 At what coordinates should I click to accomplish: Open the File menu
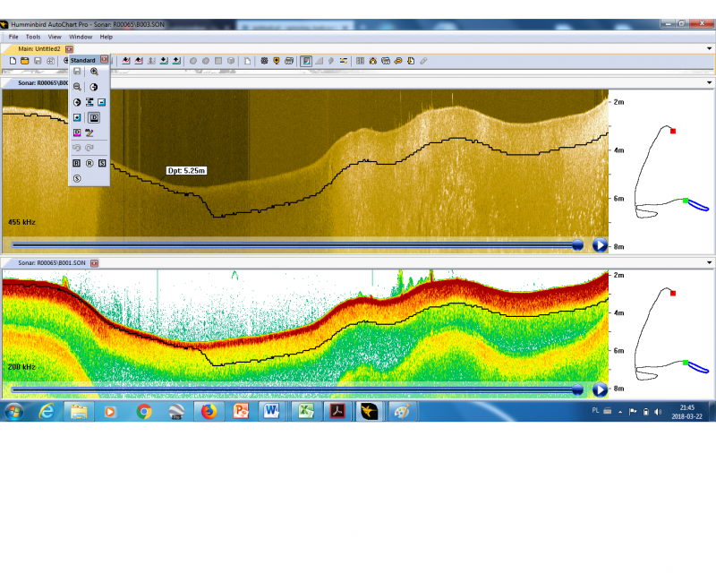pyautogui.click(x=13, y=37)
